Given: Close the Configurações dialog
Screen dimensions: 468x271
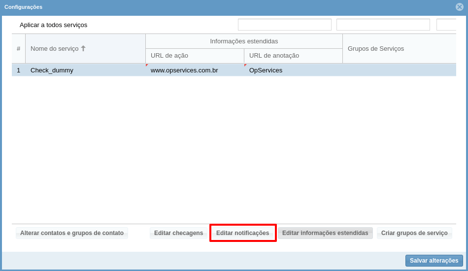Looking at the screenshot, I should [459, 7].
